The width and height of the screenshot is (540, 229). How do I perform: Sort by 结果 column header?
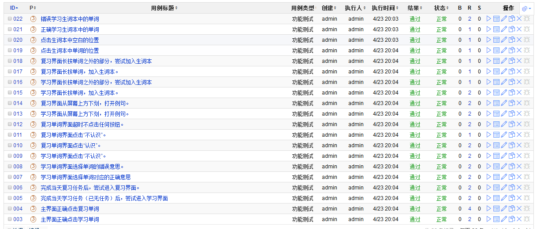[x=415, y=8]
